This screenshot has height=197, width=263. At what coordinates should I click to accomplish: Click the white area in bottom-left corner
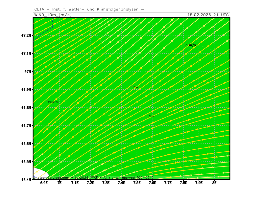pos(39,173)
